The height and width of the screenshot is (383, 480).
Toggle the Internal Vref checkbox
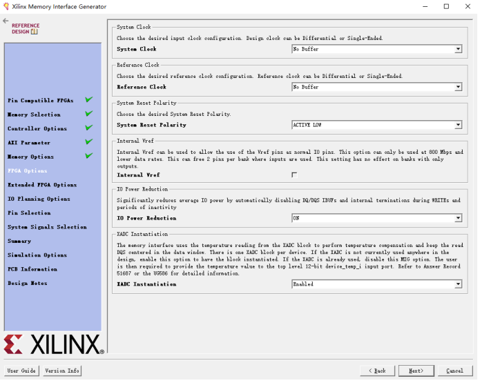click(294, 175)
